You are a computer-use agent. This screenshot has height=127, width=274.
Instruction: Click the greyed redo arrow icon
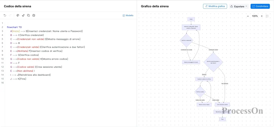click(x=10, y=15)
